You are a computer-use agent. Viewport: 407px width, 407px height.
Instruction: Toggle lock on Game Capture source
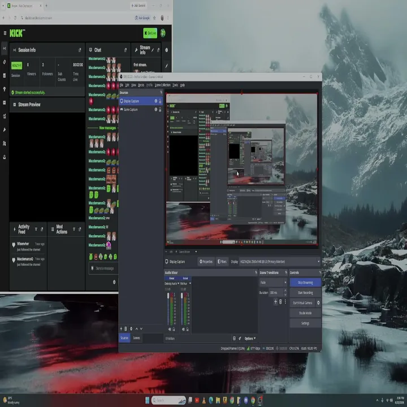(x=160, y=110)
